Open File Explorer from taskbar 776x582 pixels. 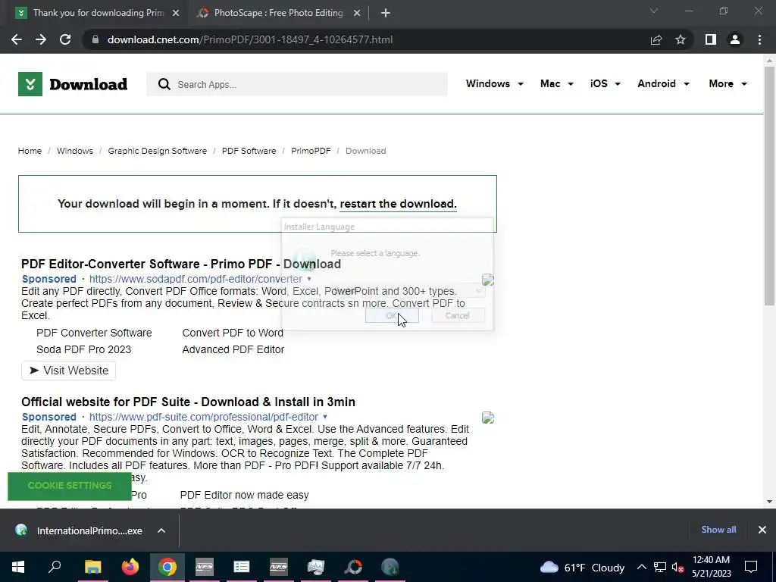[x=92, y=567]
